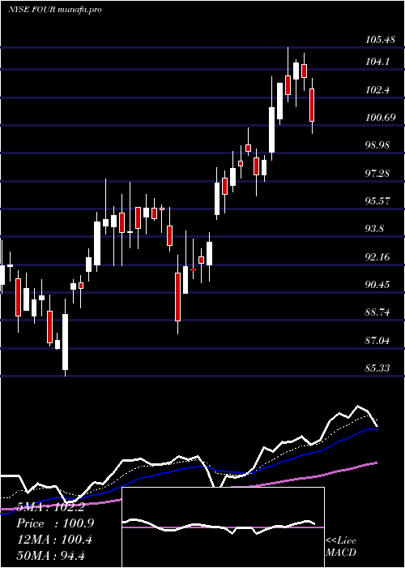Click the 50MA : 94.4 value

click(51, 556)
